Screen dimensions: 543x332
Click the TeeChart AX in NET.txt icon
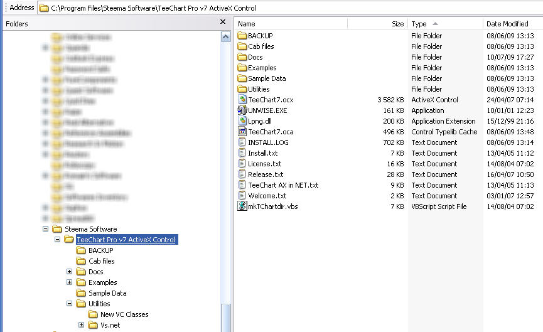click(x=242, y=185)
